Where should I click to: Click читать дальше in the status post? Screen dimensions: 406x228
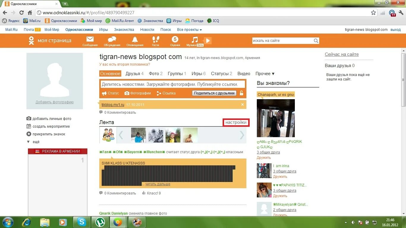158,184
